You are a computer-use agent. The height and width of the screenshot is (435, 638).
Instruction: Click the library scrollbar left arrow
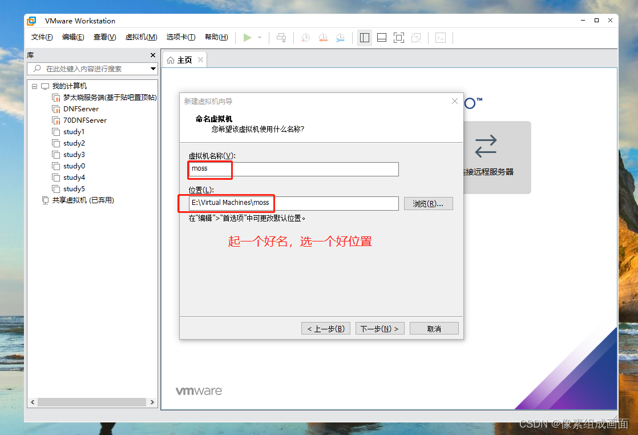pos(33,402)
